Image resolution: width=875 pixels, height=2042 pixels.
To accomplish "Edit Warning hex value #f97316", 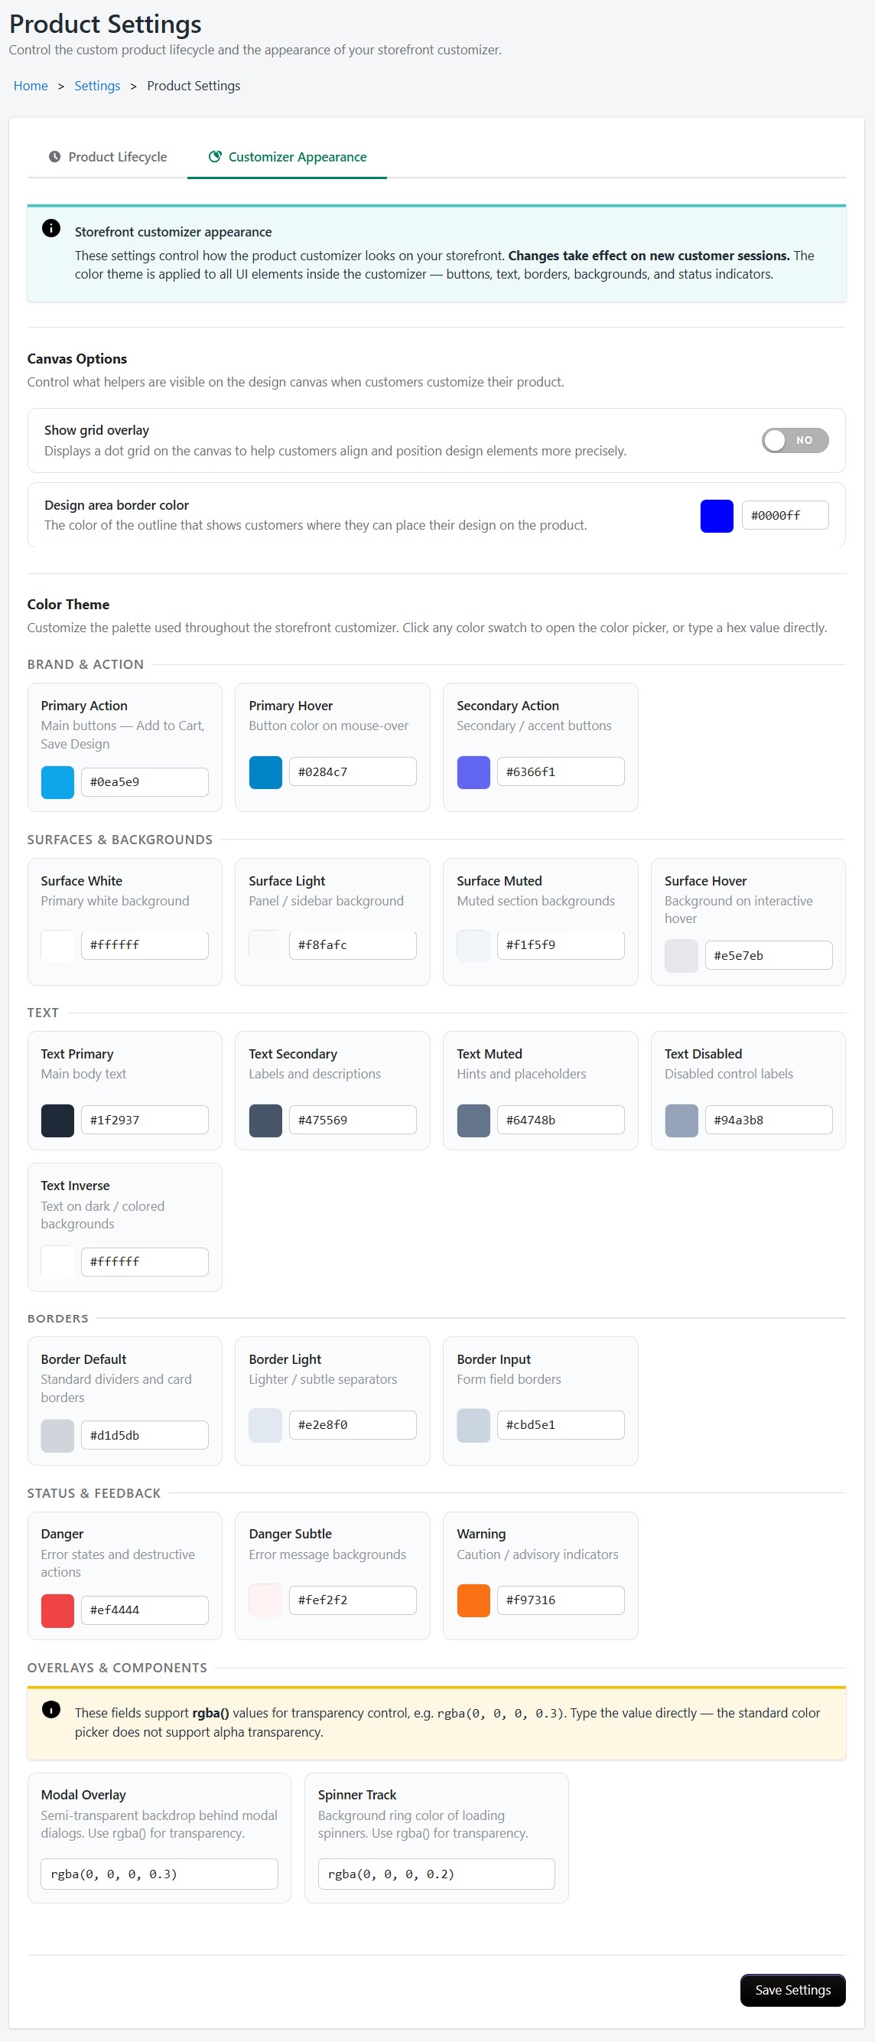I will tap(561, 1600).
